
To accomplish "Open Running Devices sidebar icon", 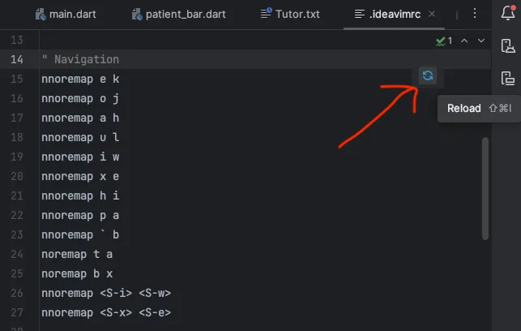I will pos(507,78).
